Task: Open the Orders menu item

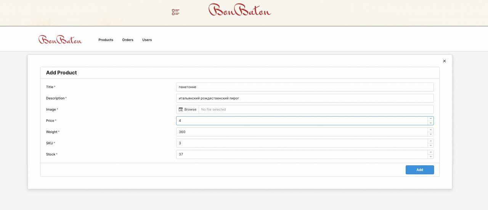Action: [128, 40]
